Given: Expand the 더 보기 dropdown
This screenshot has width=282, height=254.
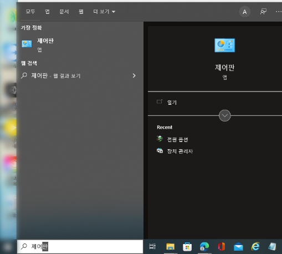Looking at the screenshot, I should coord(104,12).
